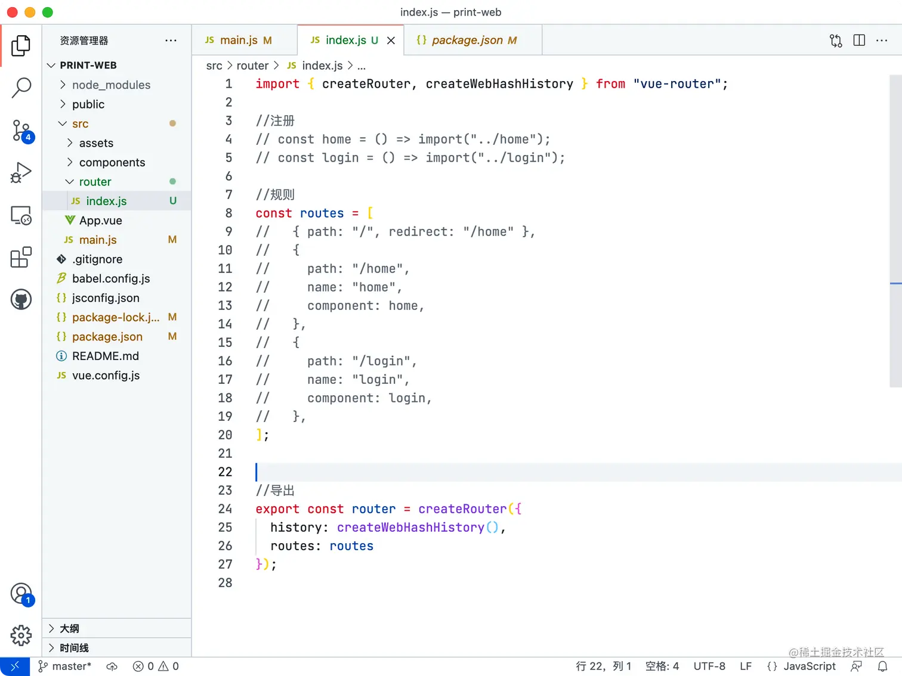Open jsconfig.json file

click(117, 298)
